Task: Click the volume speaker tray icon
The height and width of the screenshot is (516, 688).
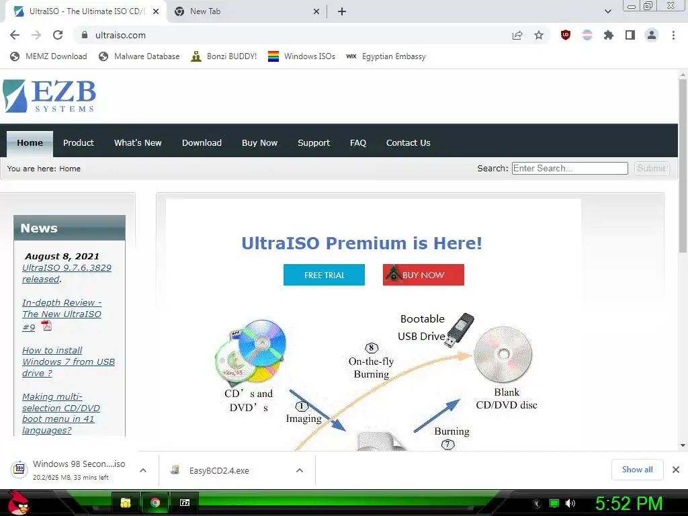Action: 570,503
